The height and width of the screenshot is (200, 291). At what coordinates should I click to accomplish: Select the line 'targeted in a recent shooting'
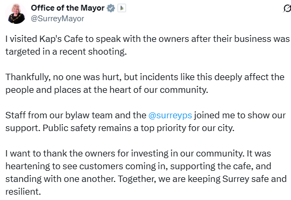pyautogui.click(x=66, y=51)
